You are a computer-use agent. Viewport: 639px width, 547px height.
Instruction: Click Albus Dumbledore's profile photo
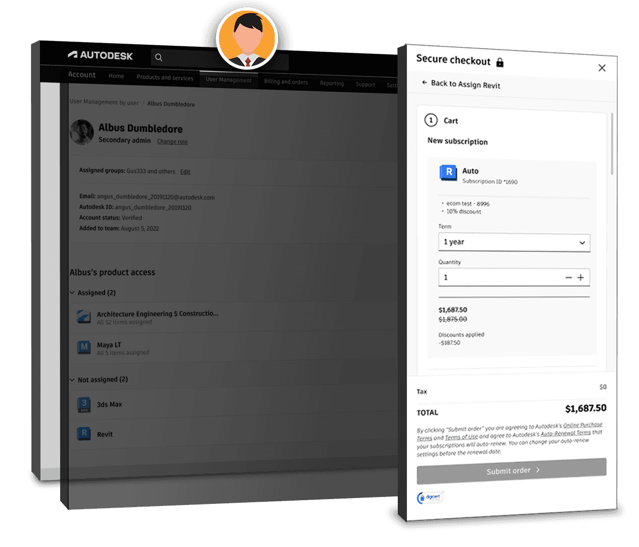tap(81, 132)
